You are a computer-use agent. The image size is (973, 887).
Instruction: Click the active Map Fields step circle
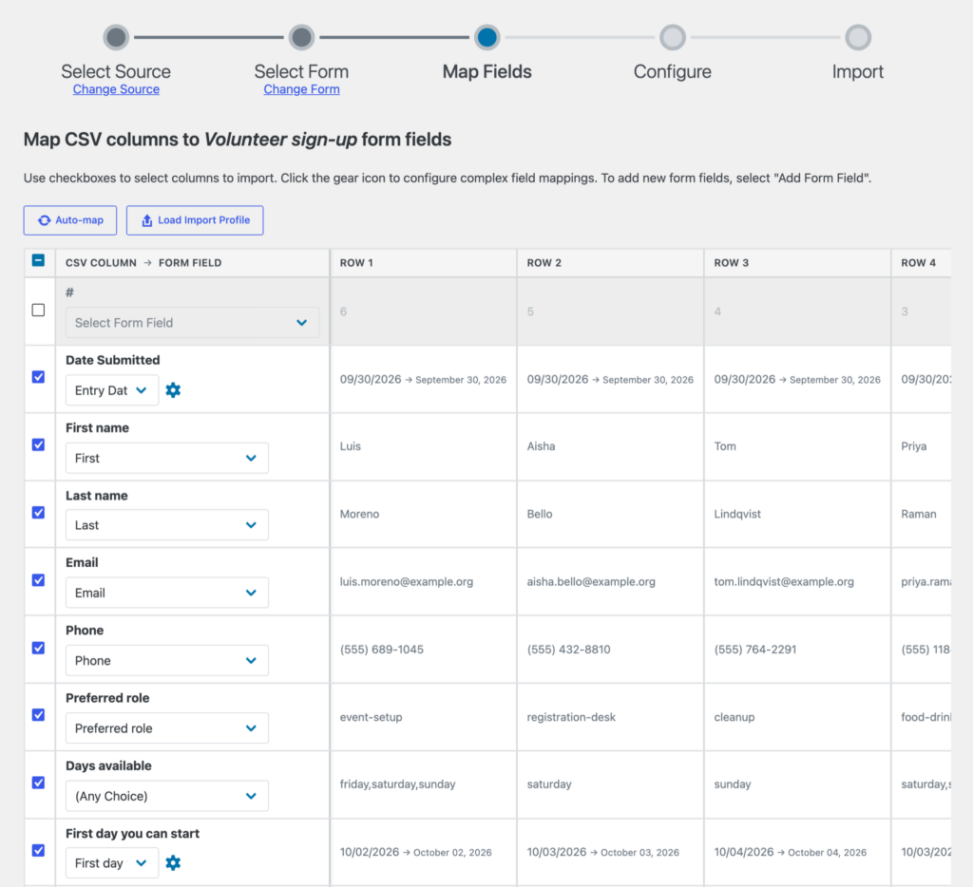point(487,37)
